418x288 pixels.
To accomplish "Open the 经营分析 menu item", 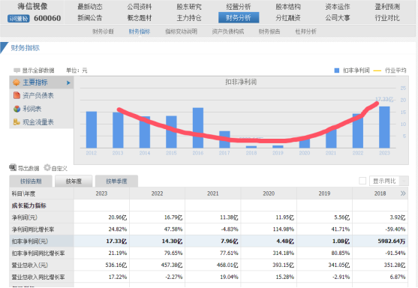I will coord(239,7).
